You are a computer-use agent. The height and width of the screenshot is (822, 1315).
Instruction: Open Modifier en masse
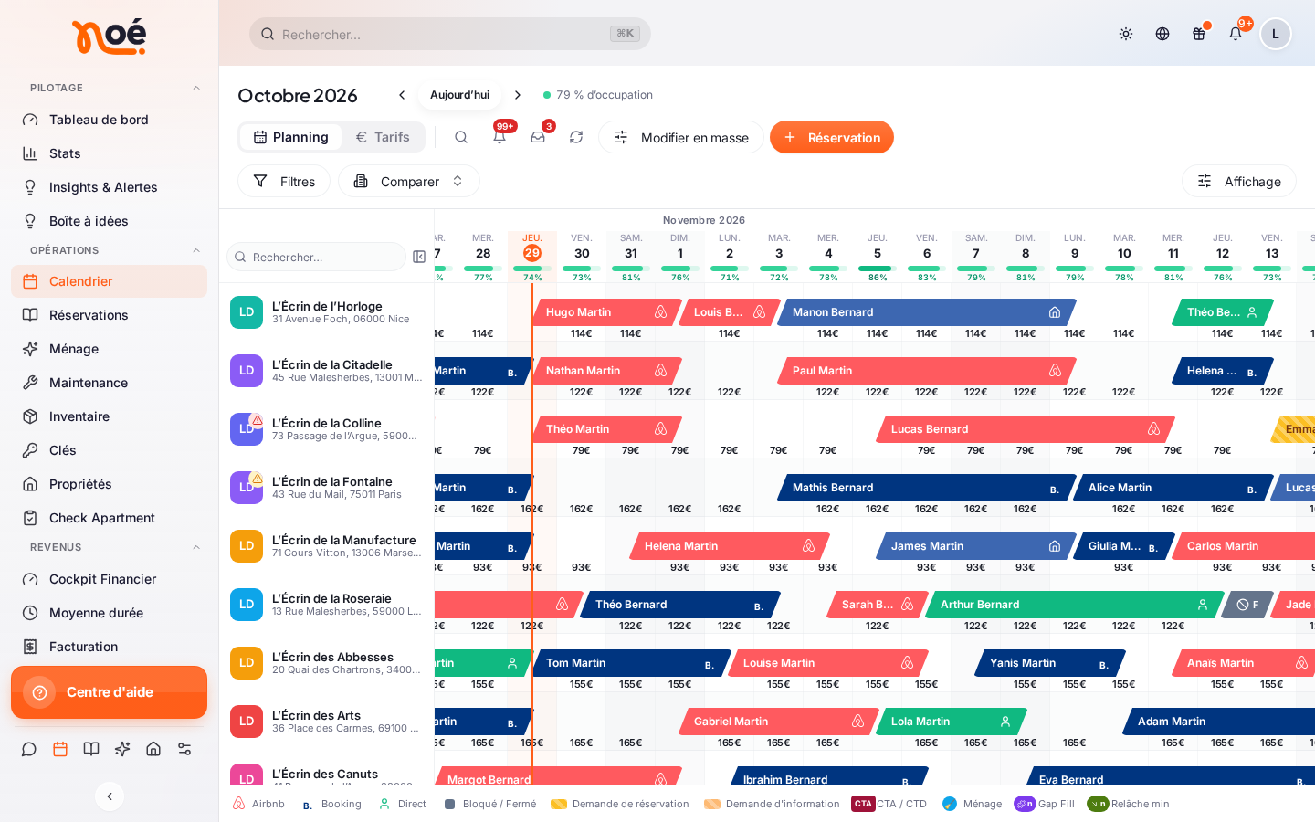pyautogui.click(x=681, y=137)
